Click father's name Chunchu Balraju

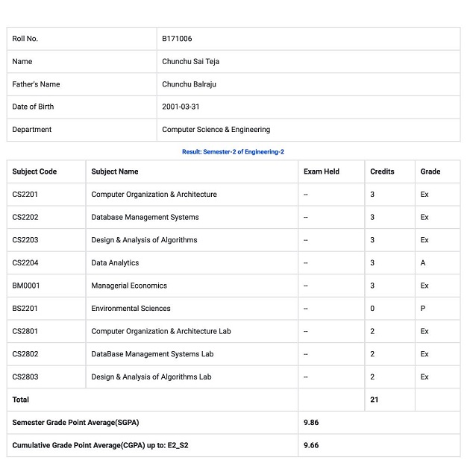(189, 84)
